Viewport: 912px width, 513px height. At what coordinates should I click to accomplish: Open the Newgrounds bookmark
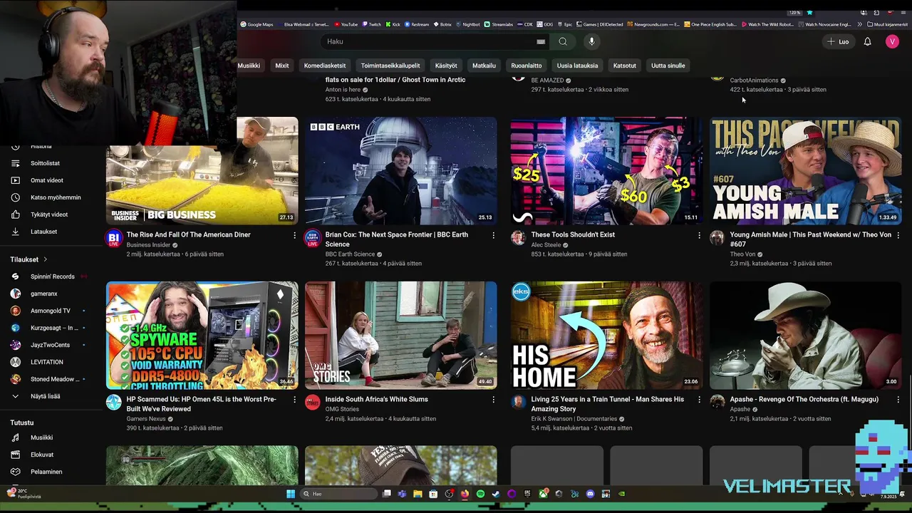[653, 24]
